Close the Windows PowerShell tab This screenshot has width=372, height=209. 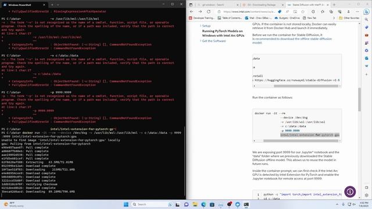44,5
